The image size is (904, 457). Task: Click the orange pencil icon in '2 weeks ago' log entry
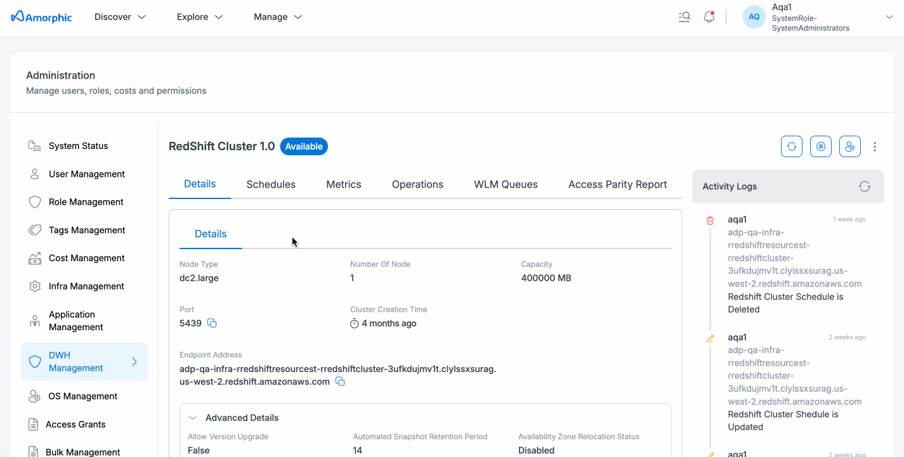711,338
